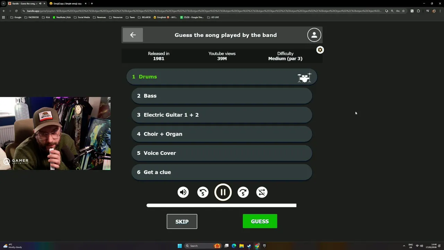Open the tab search dropdown arrow

3,3
